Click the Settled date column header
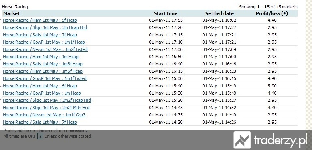Screen dimensions: 312x150 coord(220,13)
